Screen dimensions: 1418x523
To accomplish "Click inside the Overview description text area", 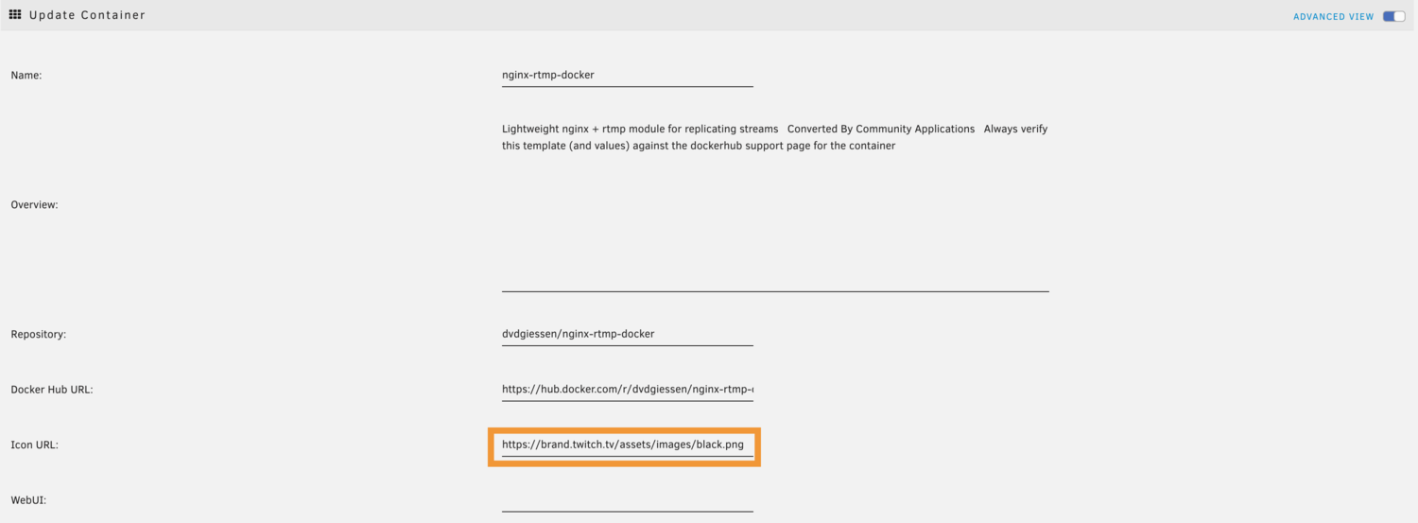I will point(775,204).
